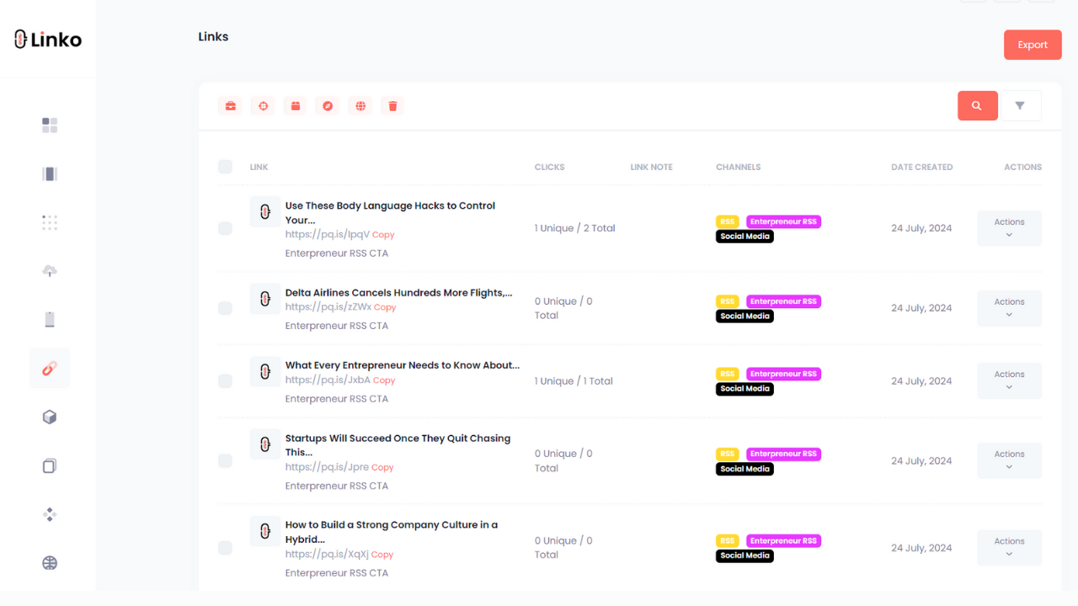Open Actions dropdown for What Every Entrepreneur link
Viewport: 1078px width, 606px height.
[x=1009, y=380]
